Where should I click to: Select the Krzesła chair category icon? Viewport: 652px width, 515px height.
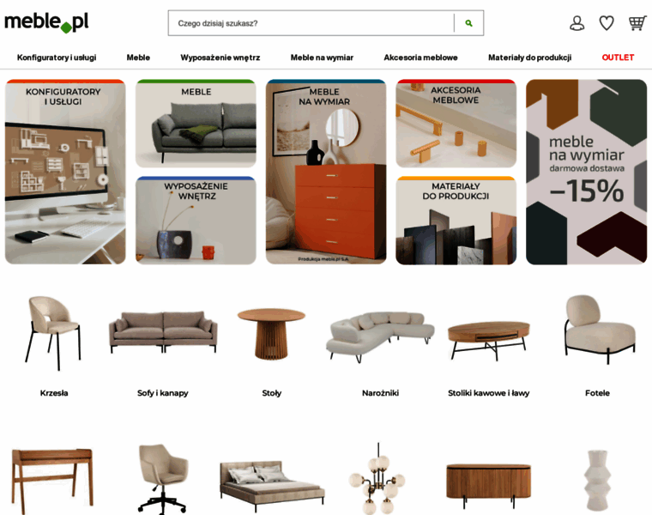pyautogui.click(x=54, y=333)
